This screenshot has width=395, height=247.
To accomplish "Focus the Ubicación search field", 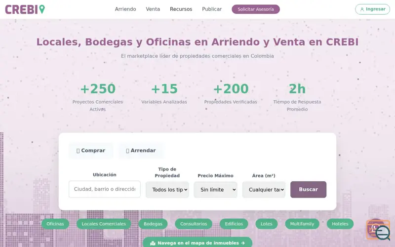I will pyautogui.click(x=105, y=189).
